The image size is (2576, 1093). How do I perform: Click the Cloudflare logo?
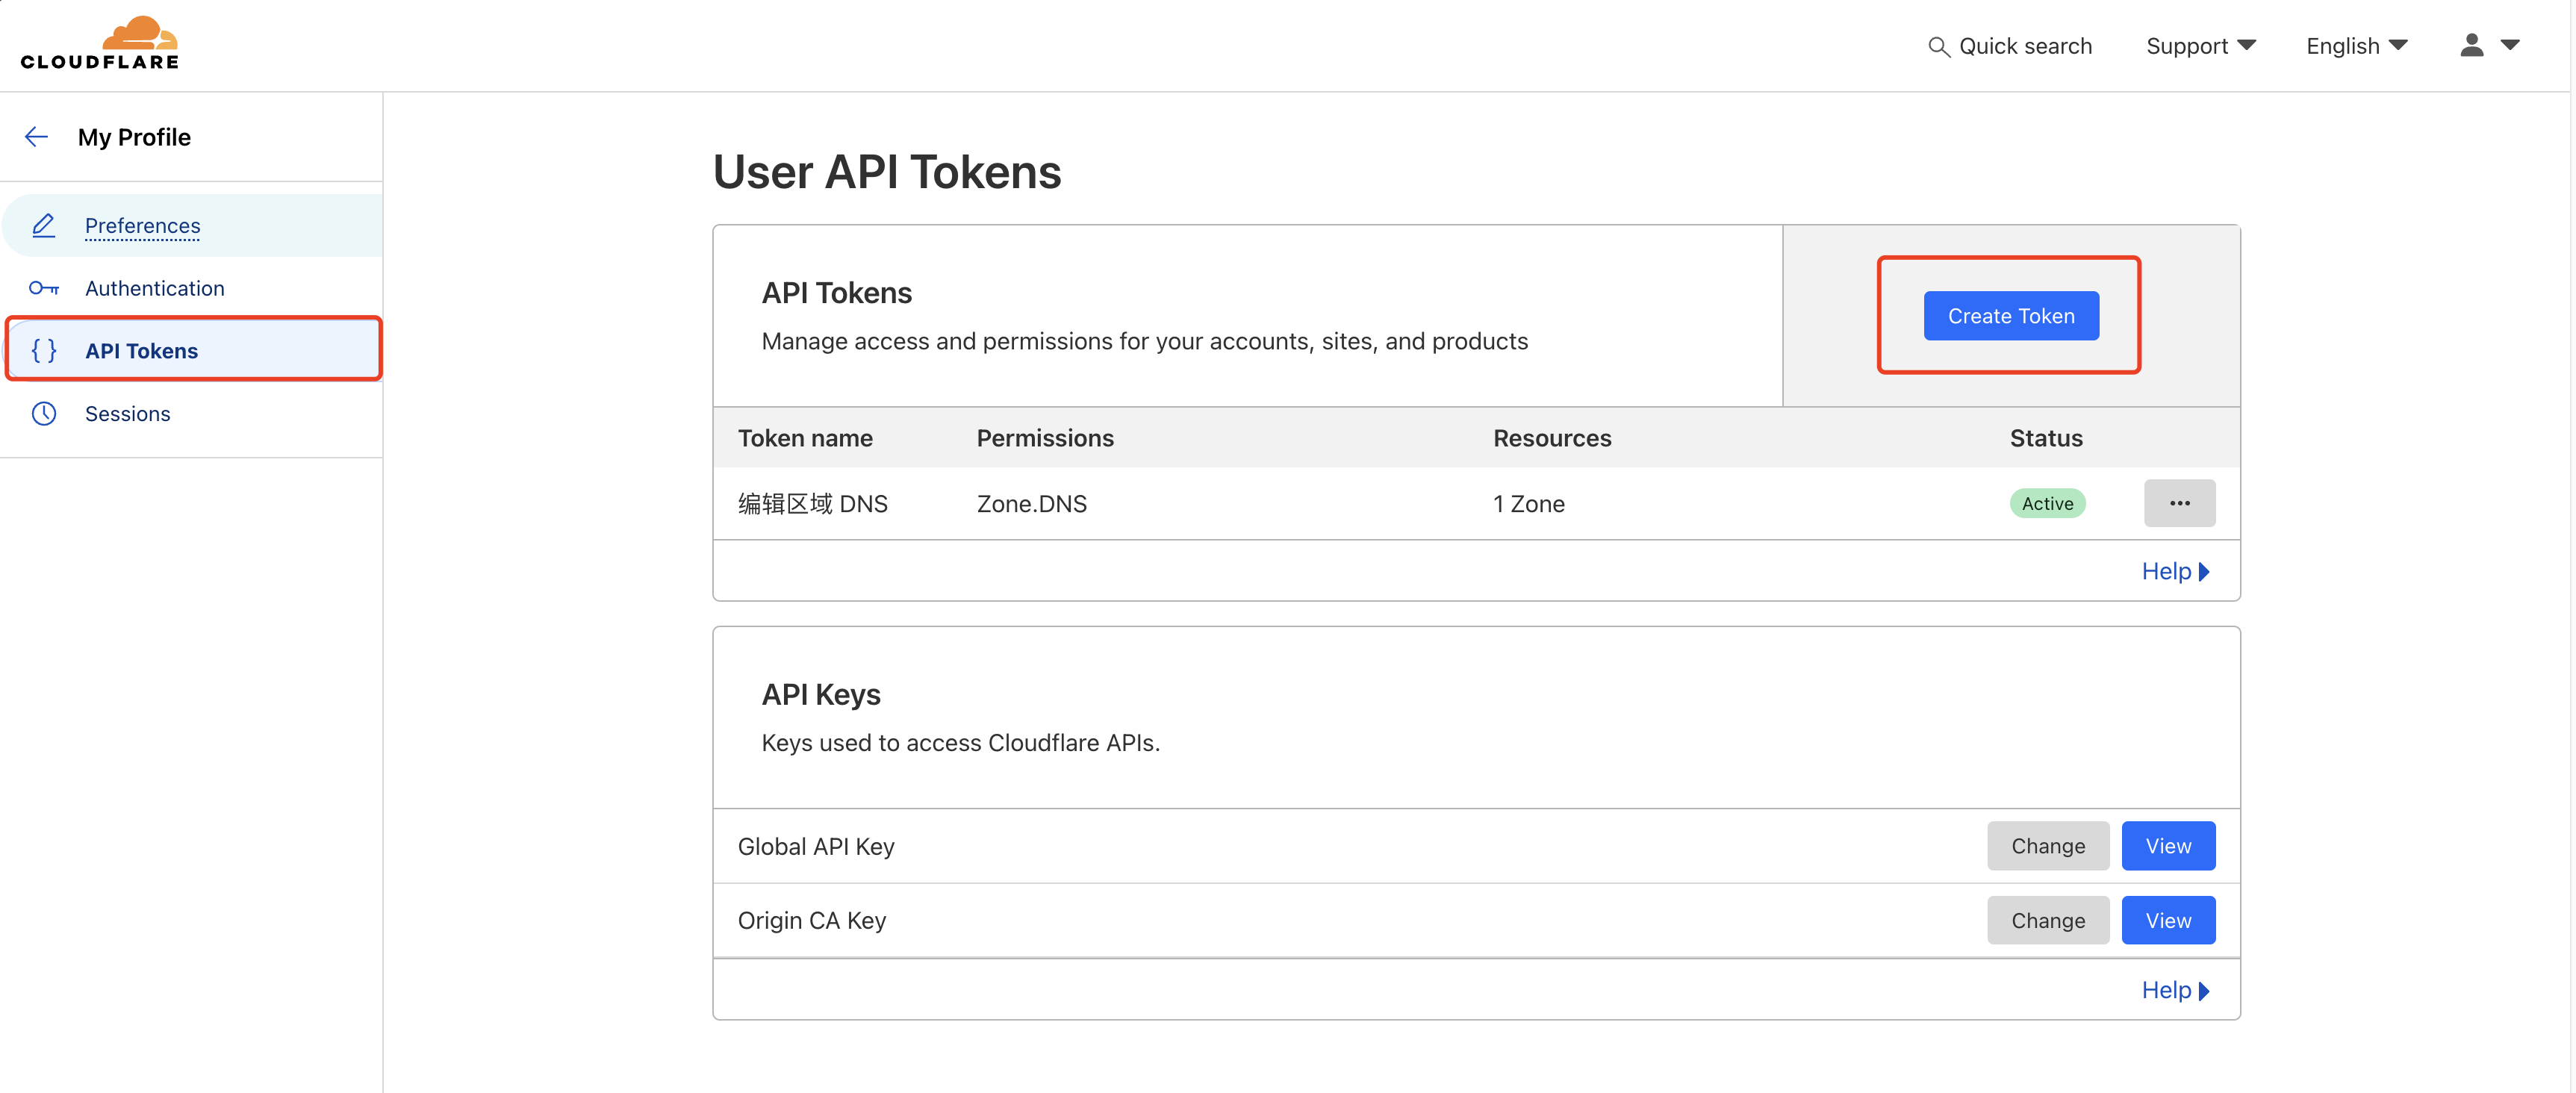click(x=99, y=43)
